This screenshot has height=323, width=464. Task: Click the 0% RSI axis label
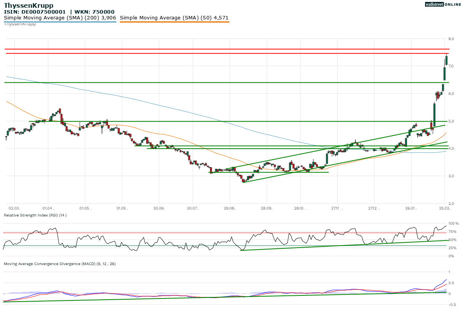coord(452,256)
